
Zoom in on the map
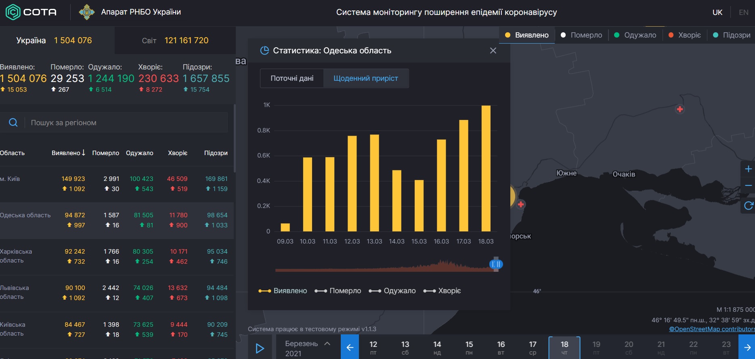pos(748,169)
